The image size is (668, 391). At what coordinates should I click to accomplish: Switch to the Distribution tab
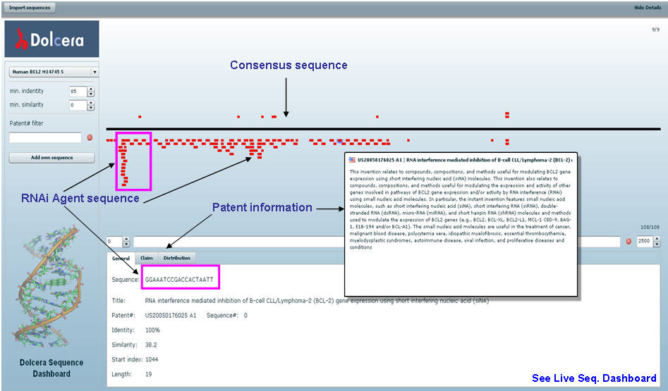pos(176,258)
